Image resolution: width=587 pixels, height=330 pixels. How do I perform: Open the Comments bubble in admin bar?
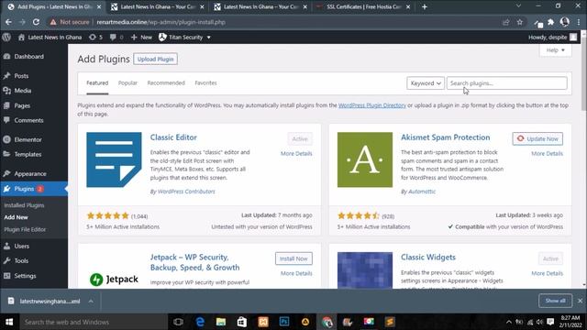[116, 37]
